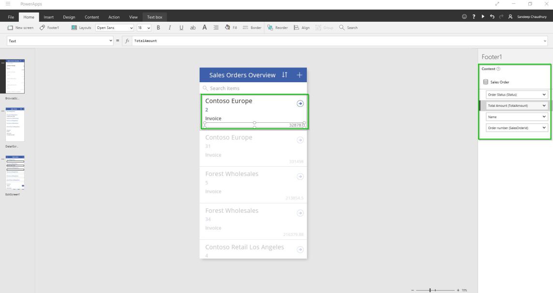Click the sort icon in app header

coord(285,75)
